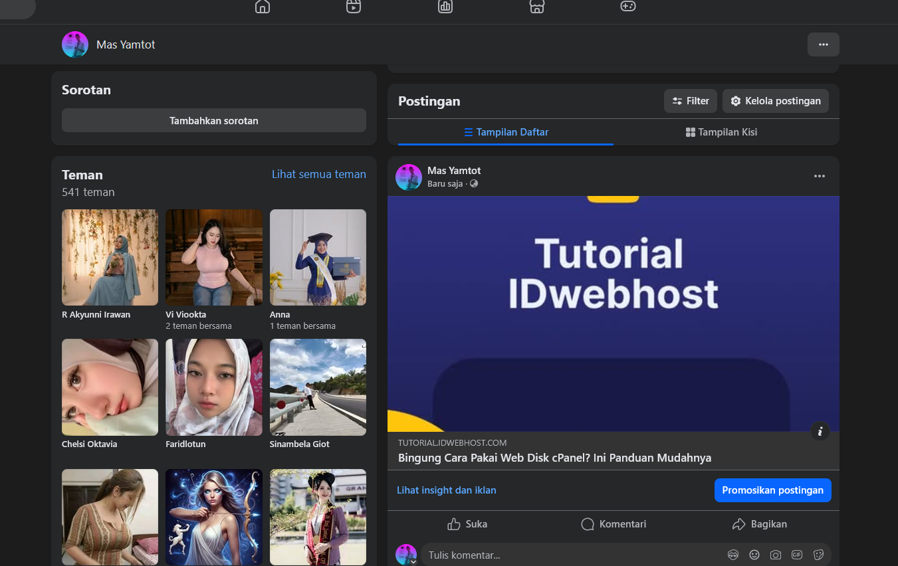
Task: Click the 541 teman count text
Action: click(88, 192)
